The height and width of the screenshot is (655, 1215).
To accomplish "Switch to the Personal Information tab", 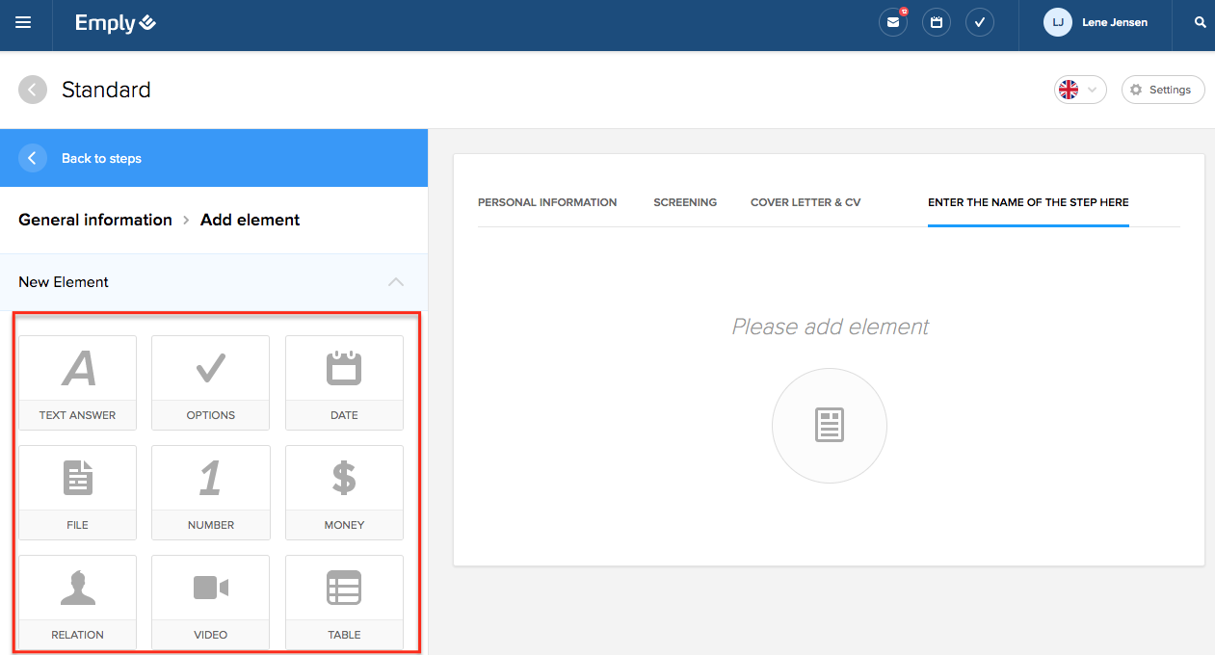I will pos(547,202).
